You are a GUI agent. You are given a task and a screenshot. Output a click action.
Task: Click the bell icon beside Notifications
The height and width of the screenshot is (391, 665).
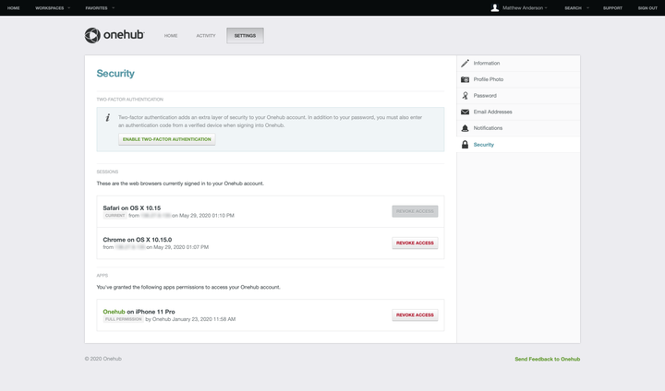click(465, 128)
